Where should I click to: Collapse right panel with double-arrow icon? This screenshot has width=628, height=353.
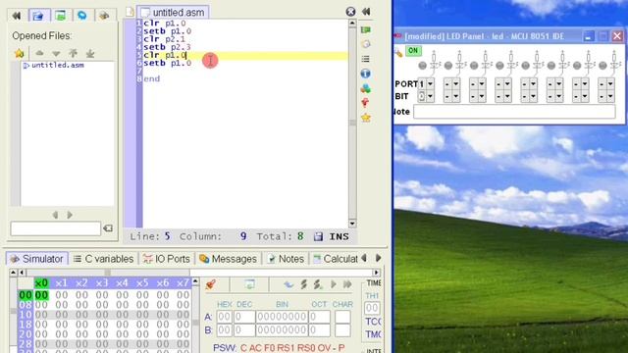coord(366,12)
